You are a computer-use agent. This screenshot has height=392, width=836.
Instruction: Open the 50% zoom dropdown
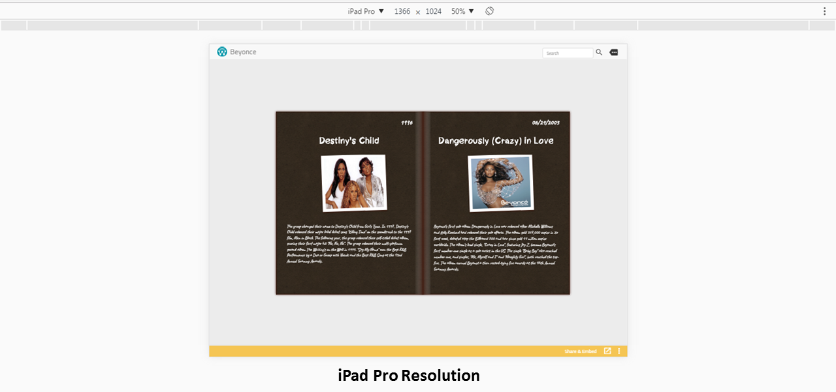coord(462,11)
